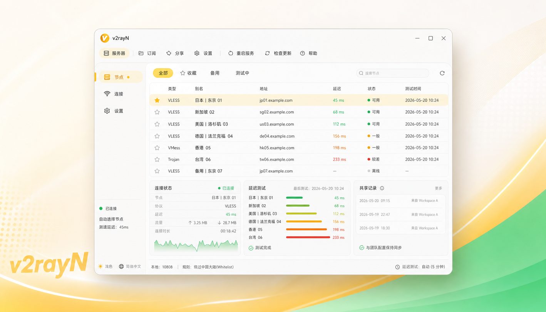The height and width of the screenshot is (312, 546).
Task: Toggle favorite star for 美国 | 洛杉矶 03
Action: tap(157, 124)
